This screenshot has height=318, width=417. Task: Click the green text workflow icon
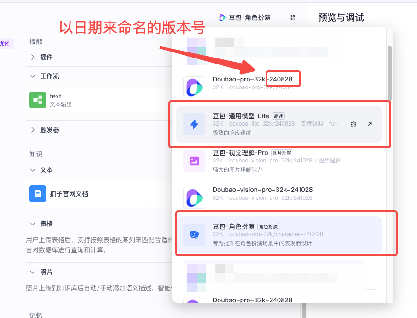click(x=38, y=100)
